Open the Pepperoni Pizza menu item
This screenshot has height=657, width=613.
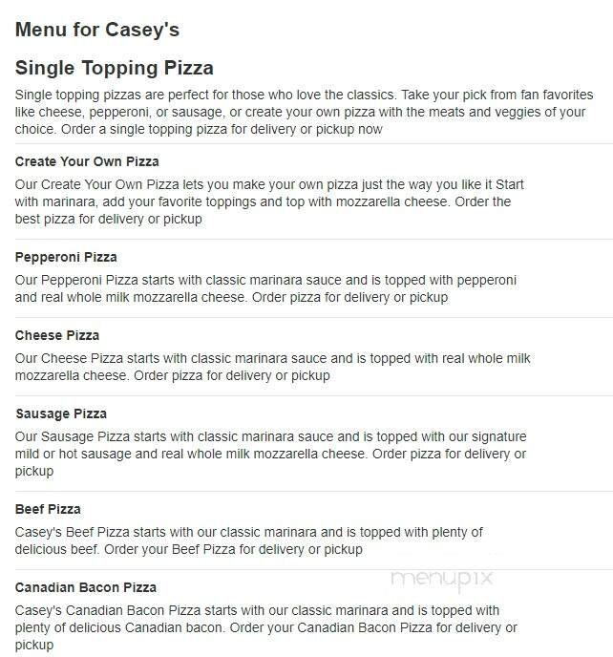pyautogui.click(x=66, y=257)
